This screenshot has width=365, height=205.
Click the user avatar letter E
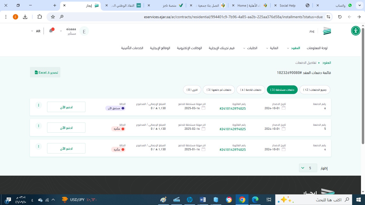(x=84, y=31)
